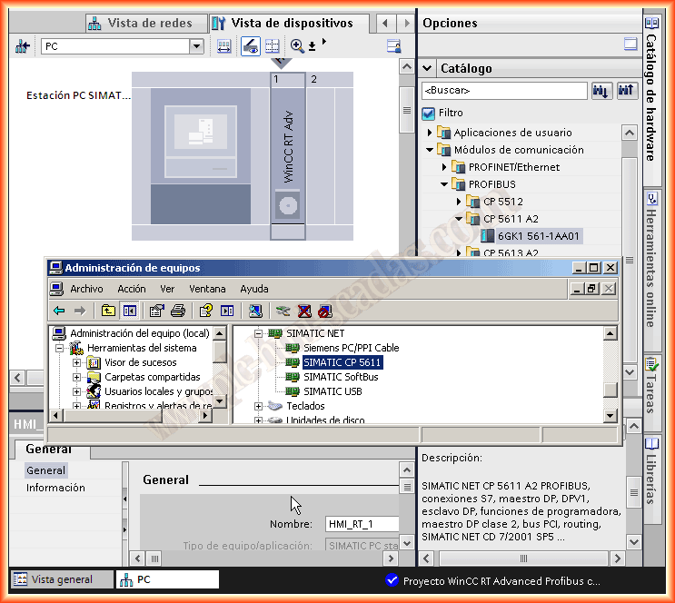Open the Ventana menu
The width and height of the screenshot is (675, 603).
coord(207,289)
